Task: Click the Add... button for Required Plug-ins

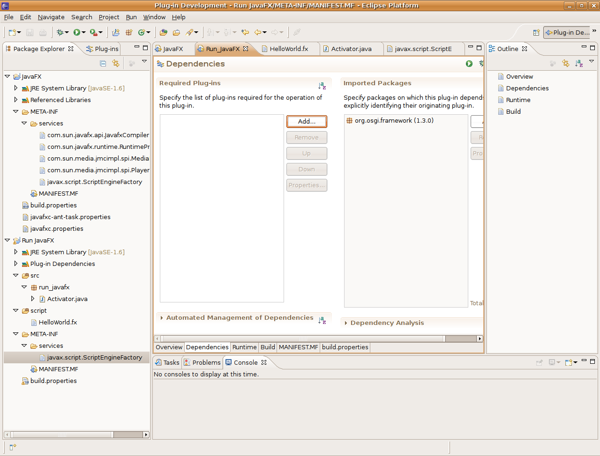Action: [x=307, y=121]
